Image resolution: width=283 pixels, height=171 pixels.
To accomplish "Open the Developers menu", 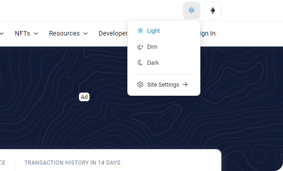I will [x=113, y=33].
